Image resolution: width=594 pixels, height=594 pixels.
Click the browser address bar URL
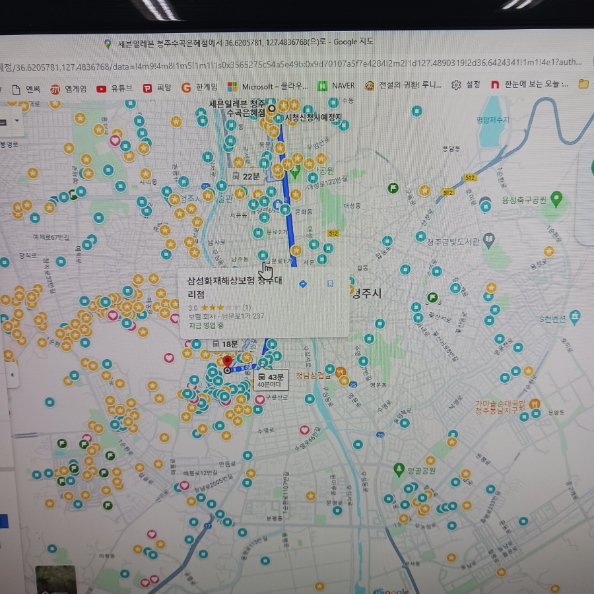(291, 65)
